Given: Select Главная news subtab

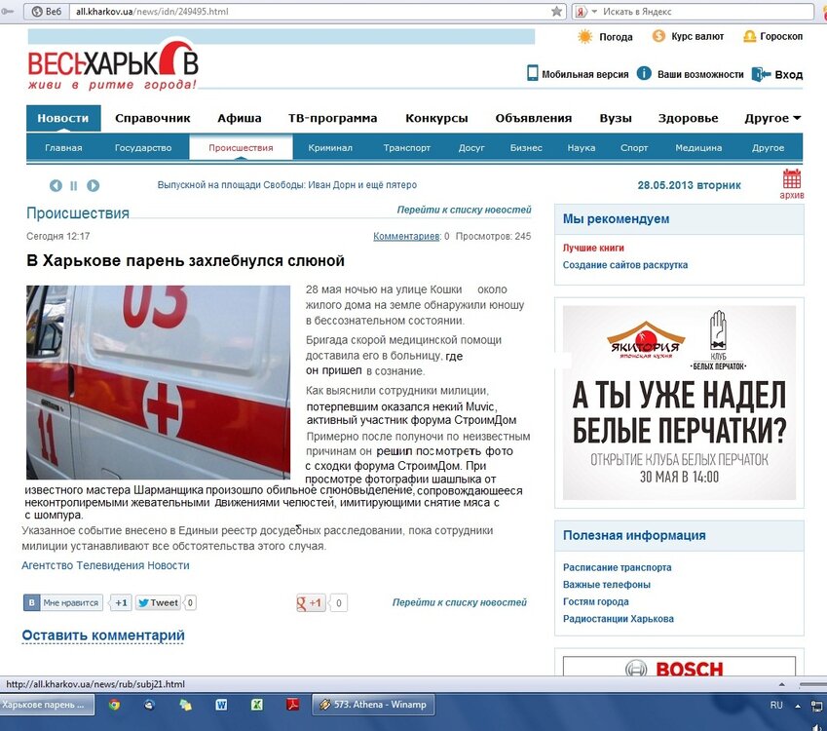Looking at the screenshot, I should coord(63,148).
